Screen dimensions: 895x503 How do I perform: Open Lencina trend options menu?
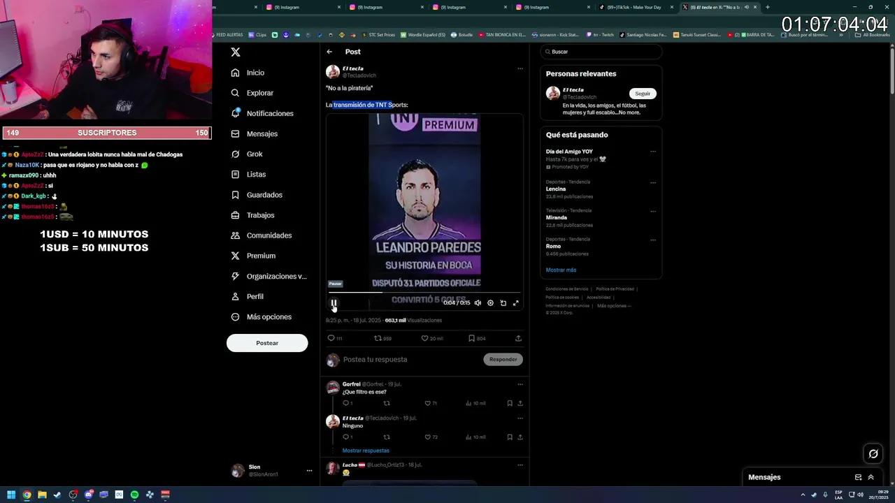[x=653, y=183]
